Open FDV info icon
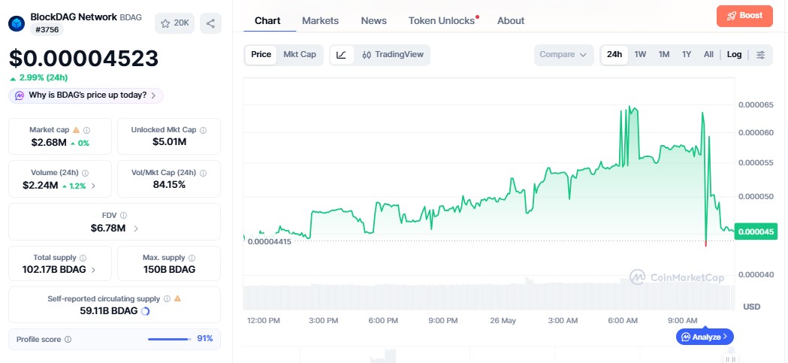This screenshot has width=788, height=363. click(x=124, y=215)
